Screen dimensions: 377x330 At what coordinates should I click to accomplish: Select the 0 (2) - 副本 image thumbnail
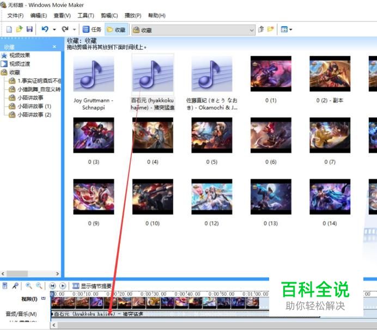point(330,74)
